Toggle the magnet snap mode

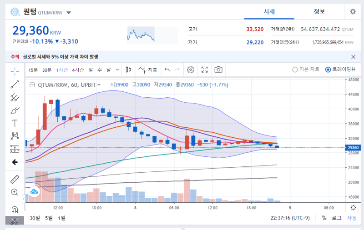point(15,210)
